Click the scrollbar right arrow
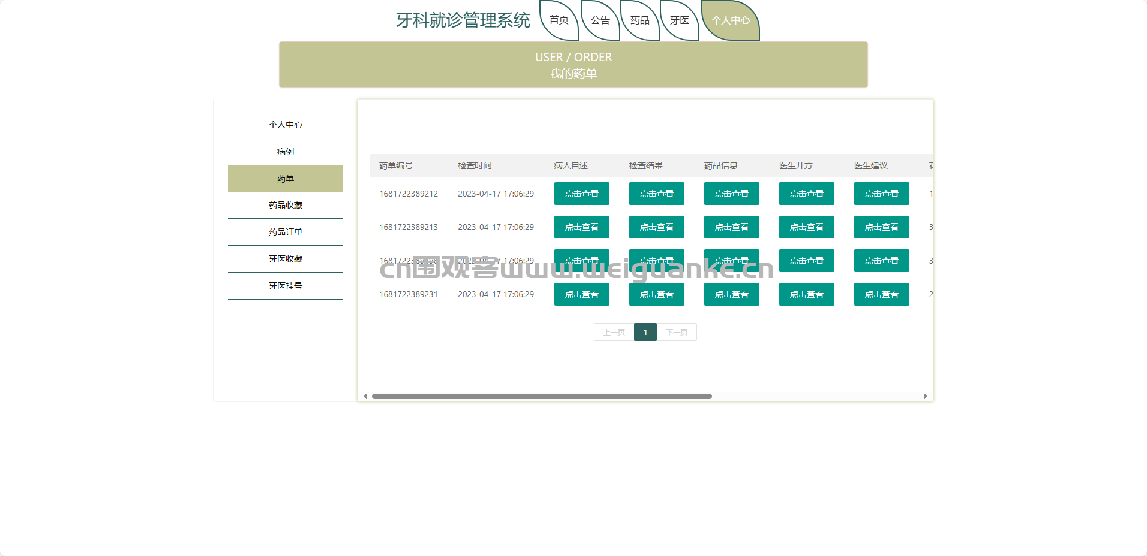1147x556 pixels. (926, 396)
